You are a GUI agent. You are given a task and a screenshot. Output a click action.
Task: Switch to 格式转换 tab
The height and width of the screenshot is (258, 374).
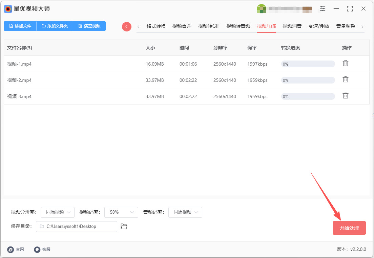coord(156,26)
